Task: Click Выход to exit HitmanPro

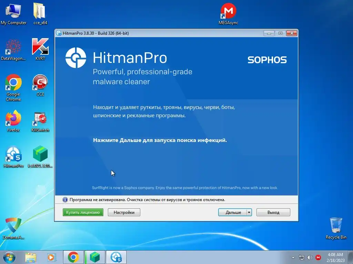Action: [273, 212]
